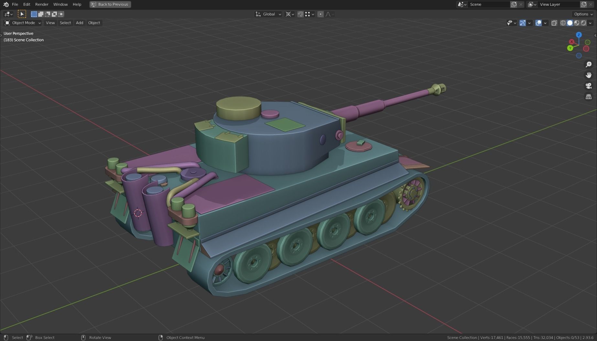
Task: Switch to Material Preview shading
Action: [577, 23]
